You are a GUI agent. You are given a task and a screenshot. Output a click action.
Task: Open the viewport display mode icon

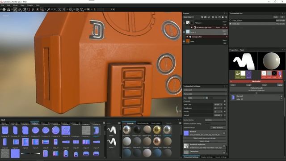[x=71, y=9]
